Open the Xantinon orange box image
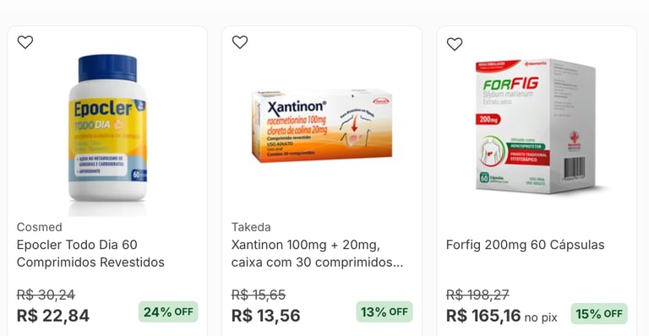The width and height of the screenshot is (649, 336). (322, 126)
